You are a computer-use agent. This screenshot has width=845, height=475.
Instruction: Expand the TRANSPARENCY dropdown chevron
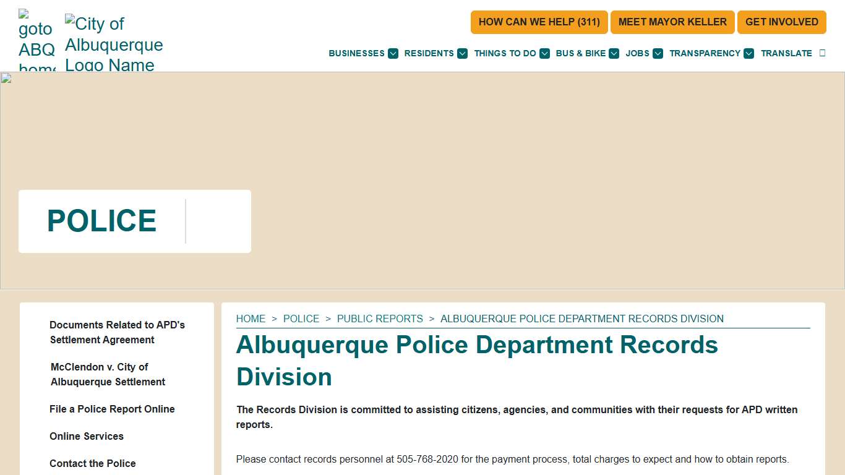(749, 53)
